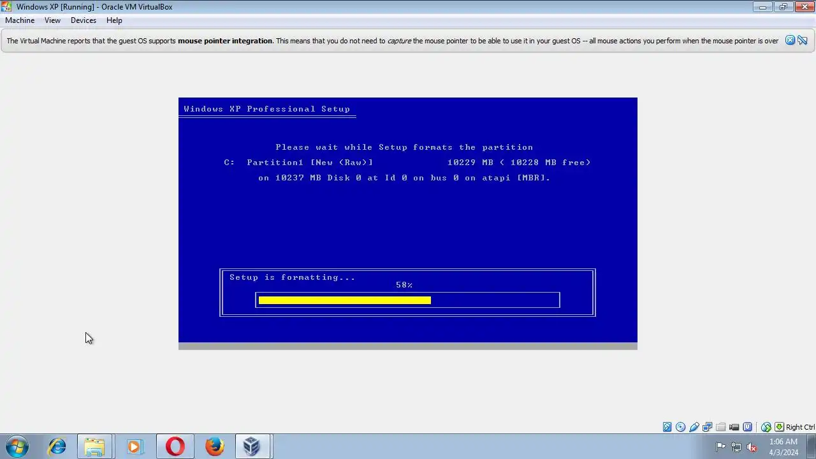Click the 'Windows XP Professional Setup' heading
The height and width of the screenshot is (459, 816).
(267, 109)
